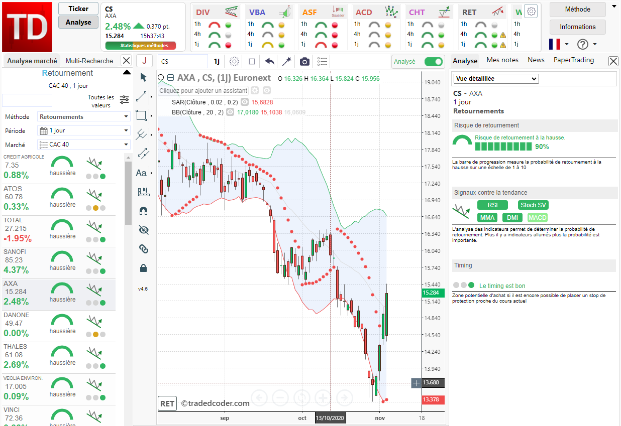Viewport: 621px width, 426px height.
Task: Open the Marché dropdown showing CAC 40
Action: pos(84,145)
